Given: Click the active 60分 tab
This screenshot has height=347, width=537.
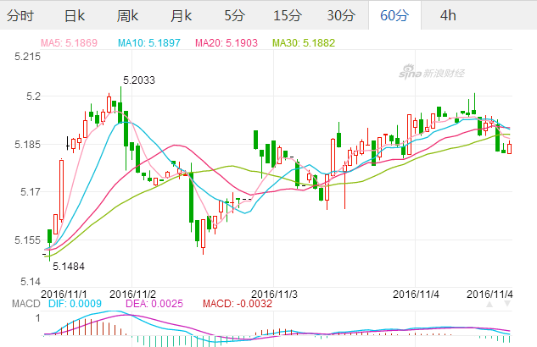Looking at the screenshot, I should 394,15.
